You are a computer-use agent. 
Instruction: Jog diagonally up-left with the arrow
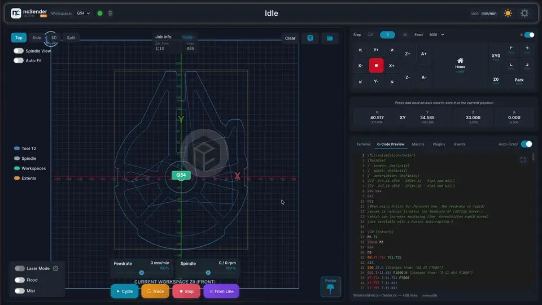click(361, 50)
